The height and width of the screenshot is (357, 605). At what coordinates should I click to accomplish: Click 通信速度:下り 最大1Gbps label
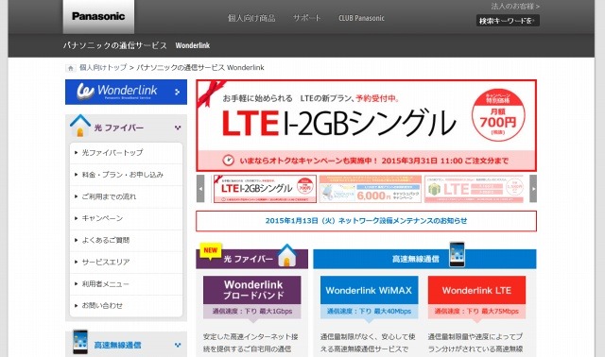click(252, 312)
